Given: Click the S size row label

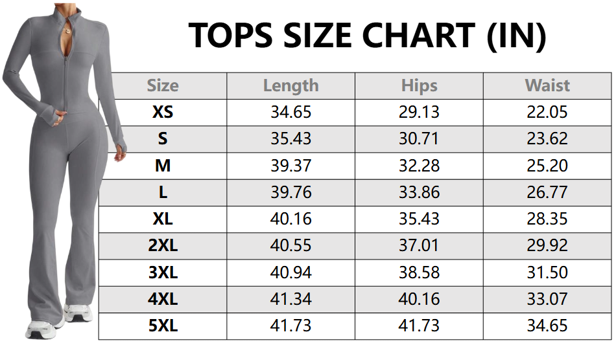Looking at the screenshot, I should pos(163,138).
